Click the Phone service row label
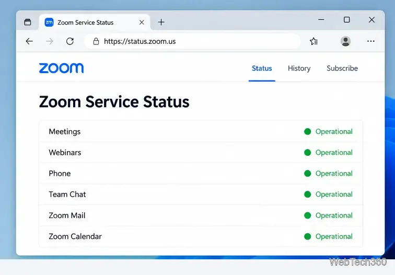The height and width of the screenshot is (275, 395). [x=60, y=174]
